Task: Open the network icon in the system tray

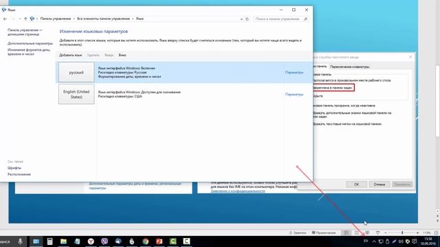Action: coord(381,242)
